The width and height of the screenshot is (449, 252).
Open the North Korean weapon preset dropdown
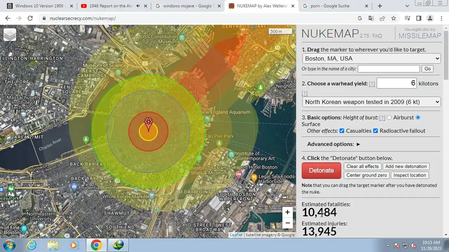pos(371,102)
